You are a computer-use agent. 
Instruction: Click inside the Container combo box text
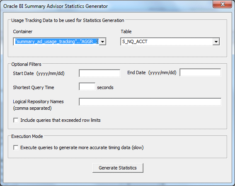point(57,41)
